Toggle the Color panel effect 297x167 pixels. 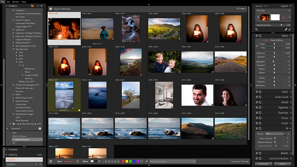pyautogui.click(x=257, y=92)
